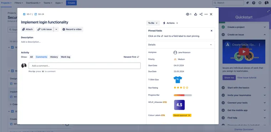The width and height of the screenshot is (271, 132).
Task: Toggle Newest first sort order
Action: [131, 57]
